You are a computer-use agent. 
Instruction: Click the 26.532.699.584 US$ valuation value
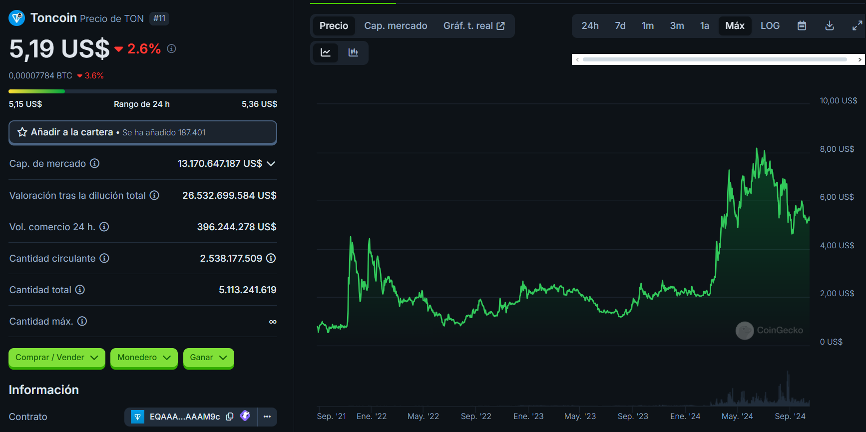(229, 195)
